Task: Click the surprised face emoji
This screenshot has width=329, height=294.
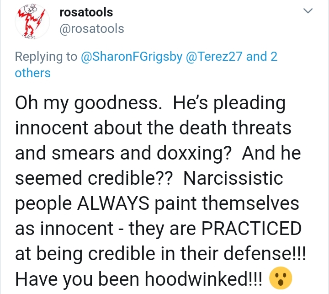Action: (281, 278)
